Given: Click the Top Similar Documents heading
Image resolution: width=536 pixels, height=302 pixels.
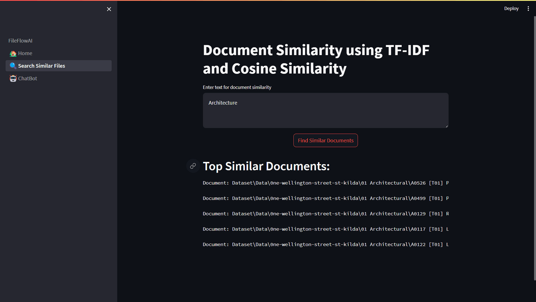Looking at the screenshot, I should 266,166.
